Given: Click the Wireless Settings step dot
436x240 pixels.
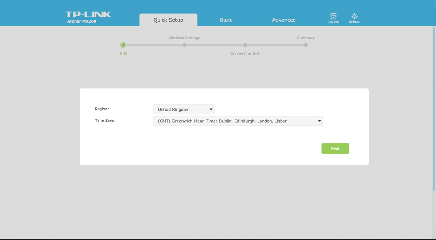Looking at the screenshot, I should [184, 45].
